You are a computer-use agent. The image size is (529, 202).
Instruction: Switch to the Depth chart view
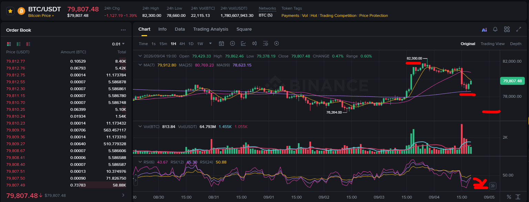tap(516, 44)
